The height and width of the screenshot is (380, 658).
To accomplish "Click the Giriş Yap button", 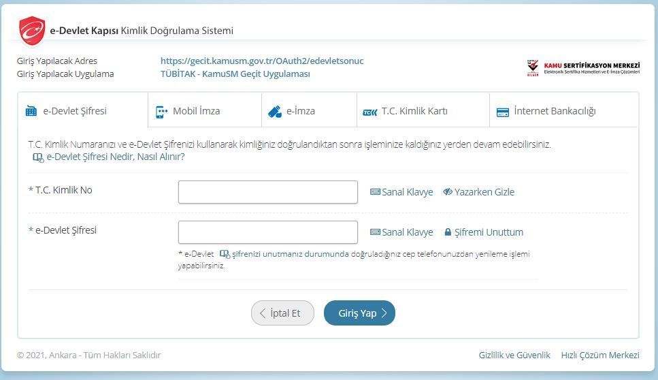I will click(x=360, y=313).
